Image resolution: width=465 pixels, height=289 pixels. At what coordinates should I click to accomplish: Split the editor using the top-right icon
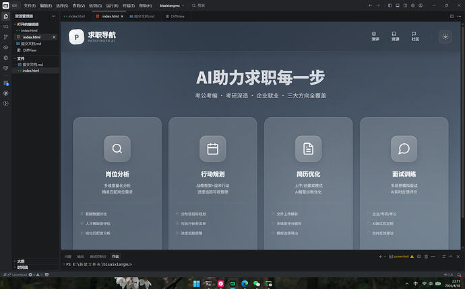(452, 15)
